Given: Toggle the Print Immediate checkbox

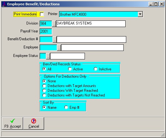Looking at the screenshot, I should coord(42,14).
